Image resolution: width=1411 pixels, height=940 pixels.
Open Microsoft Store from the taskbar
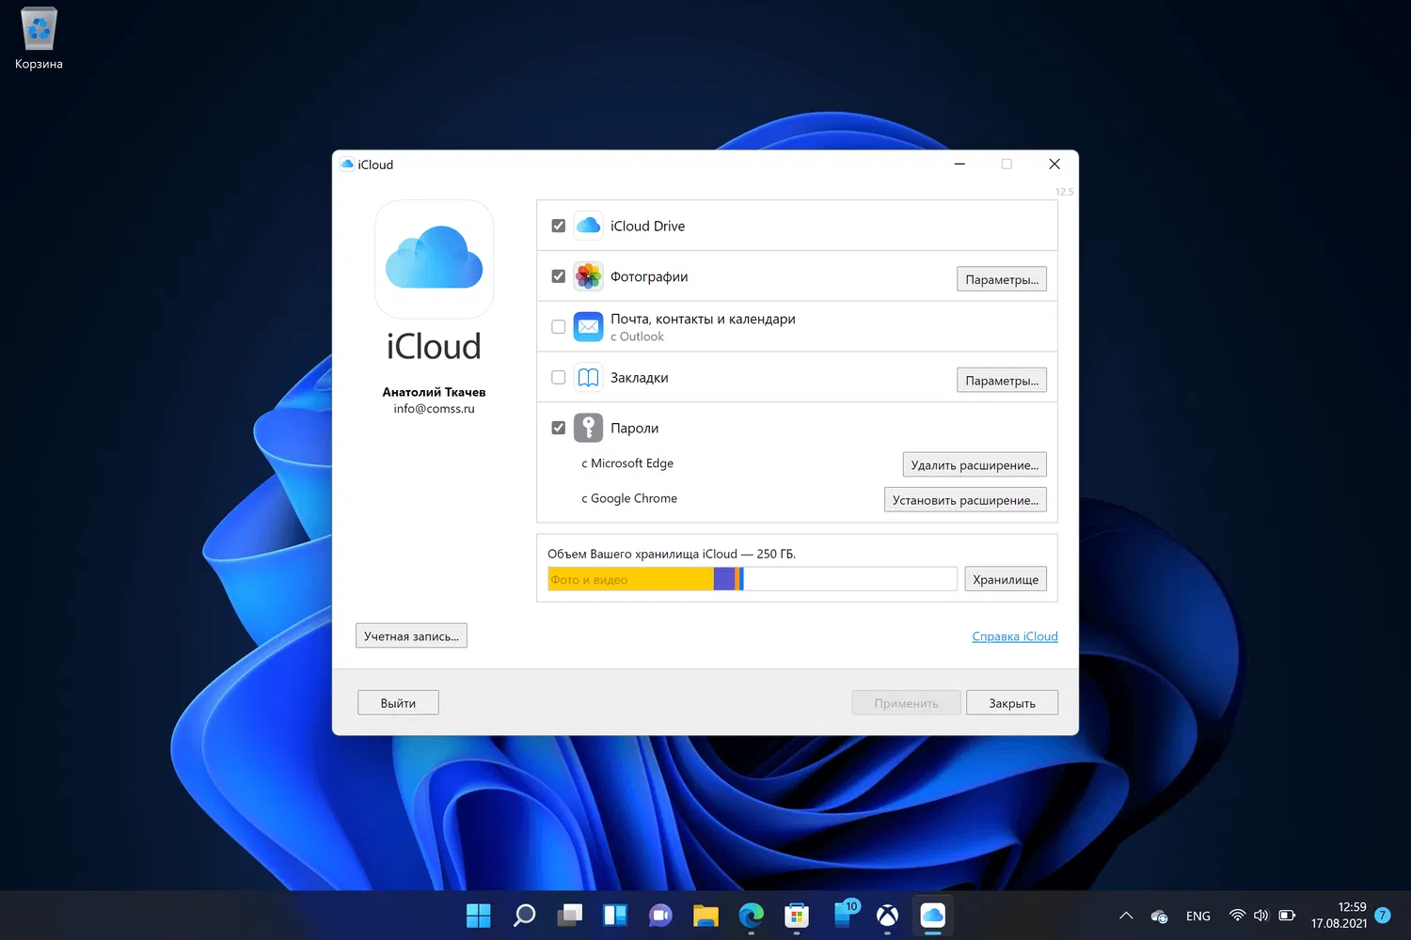(x=797, y=916)
